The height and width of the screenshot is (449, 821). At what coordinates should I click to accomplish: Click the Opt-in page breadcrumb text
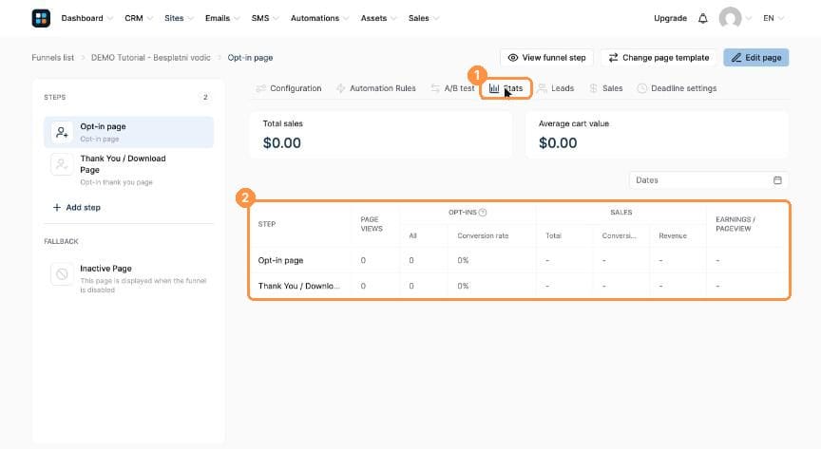250,58
